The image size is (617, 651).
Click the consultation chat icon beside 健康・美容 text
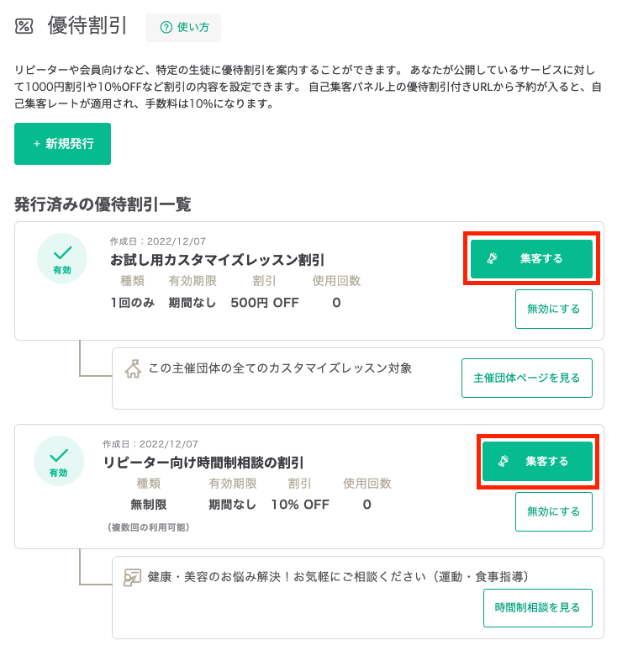132,578
